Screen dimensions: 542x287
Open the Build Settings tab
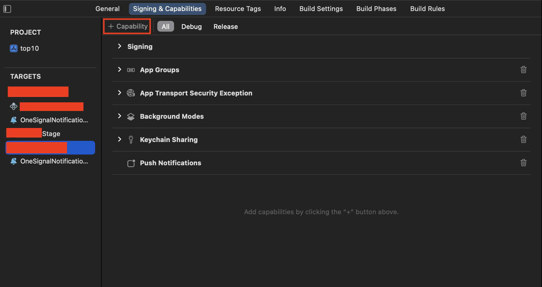321,9
